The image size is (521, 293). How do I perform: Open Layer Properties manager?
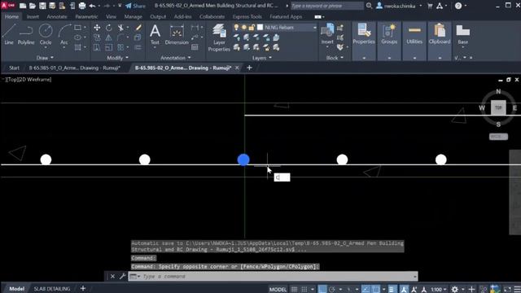point(219,37)
